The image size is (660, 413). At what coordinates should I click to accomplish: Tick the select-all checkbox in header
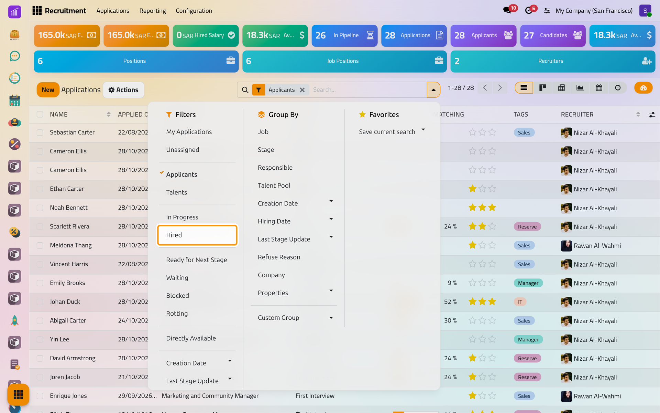pyautogui.click(x=40, y=114)
